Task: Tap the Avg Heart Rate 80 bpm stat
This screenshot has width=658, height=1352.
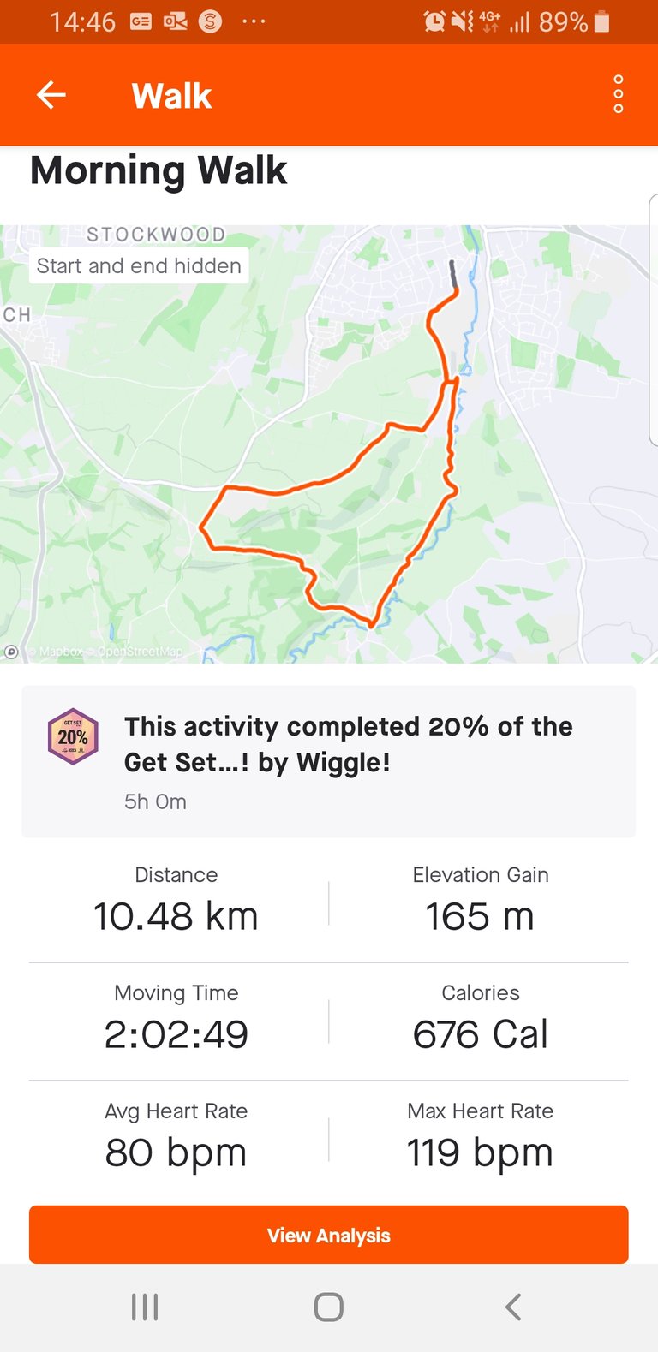Action: 176,1140
